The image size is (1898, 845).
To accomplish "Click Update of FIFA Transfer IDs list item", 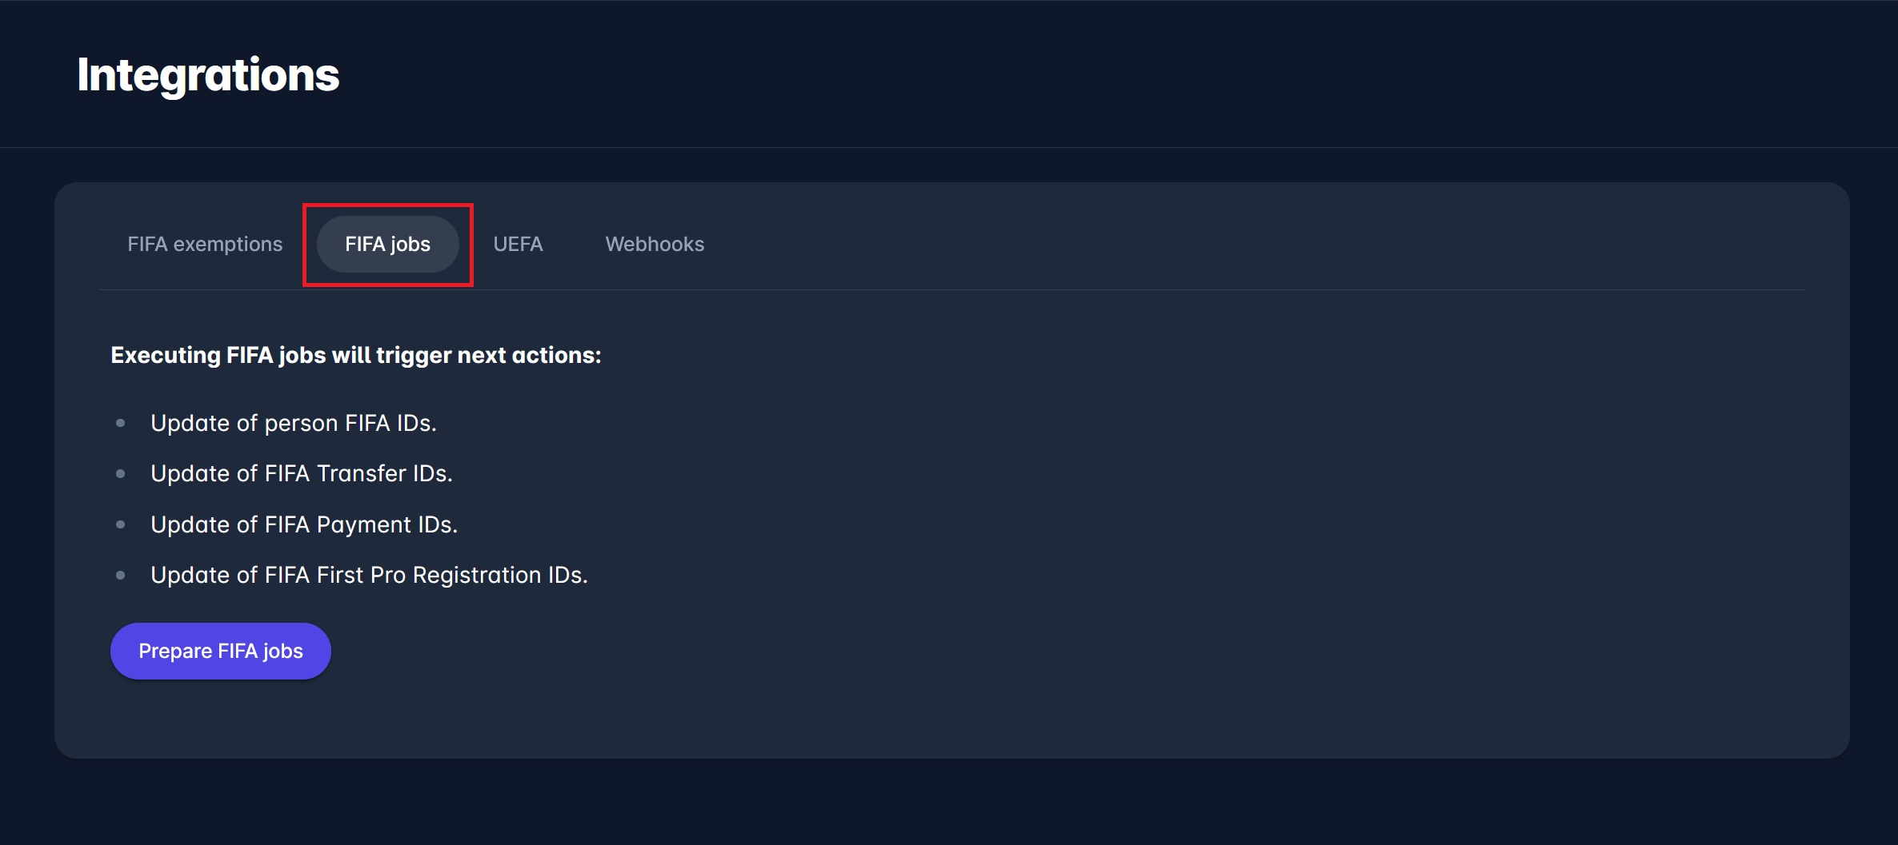I will click(x=302, y=472).
